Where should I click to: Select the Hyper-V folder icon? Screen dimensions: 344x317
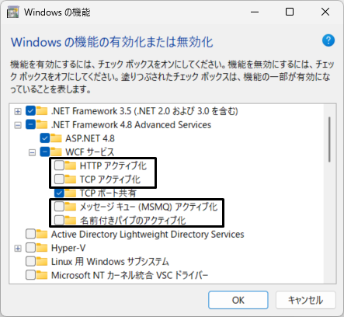[x=42, y=248]
